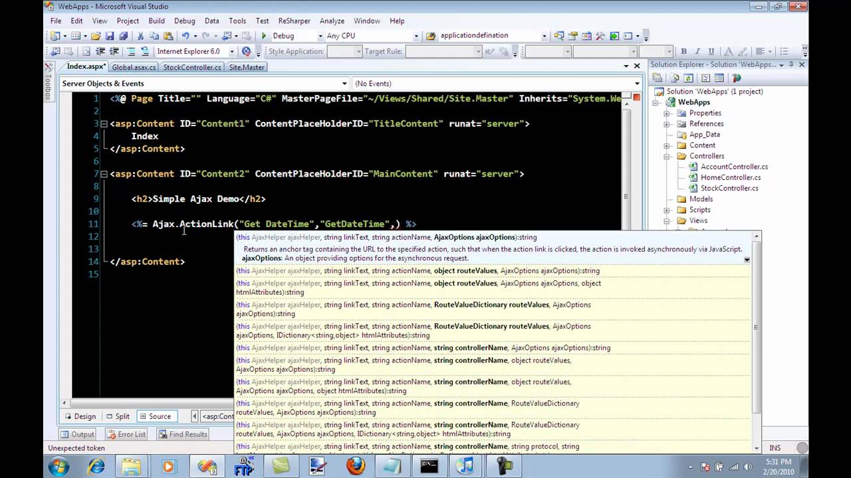Screen dimensions: 851x478
Task: Click the Find in Files icon
Action: click(430, 36)
